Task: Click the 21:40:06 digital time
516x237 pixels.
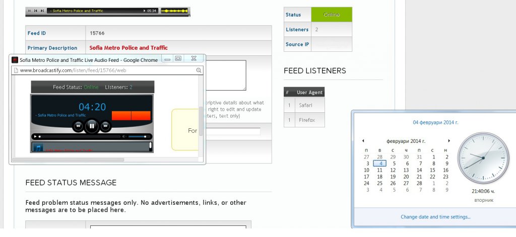Action: (483, 191)
